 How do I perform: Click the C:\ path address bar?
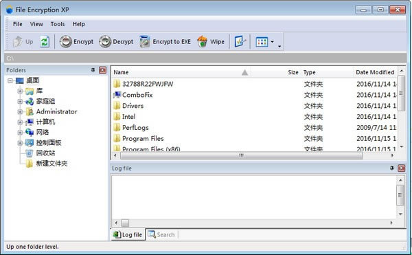pyautogui.click(x=205, y=58)
